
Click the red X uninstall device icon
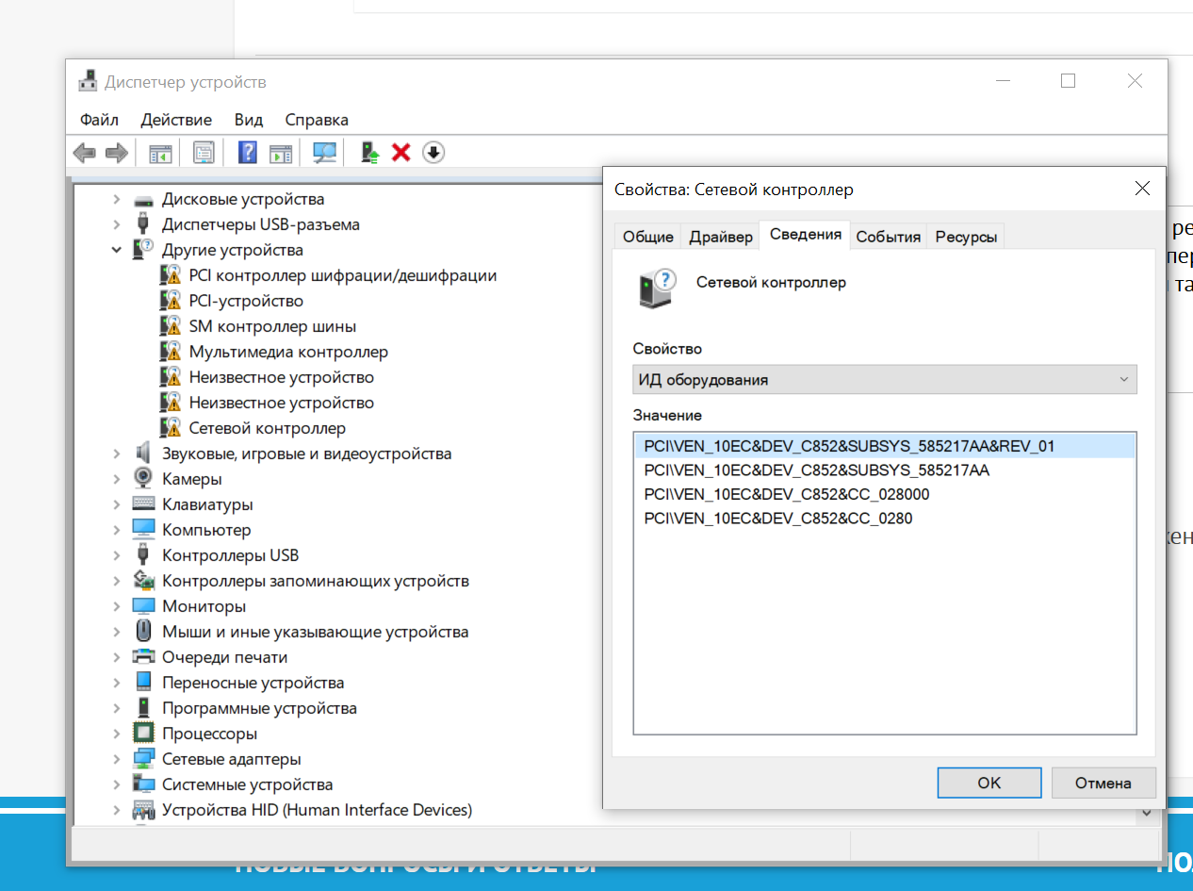click(401, 152)
